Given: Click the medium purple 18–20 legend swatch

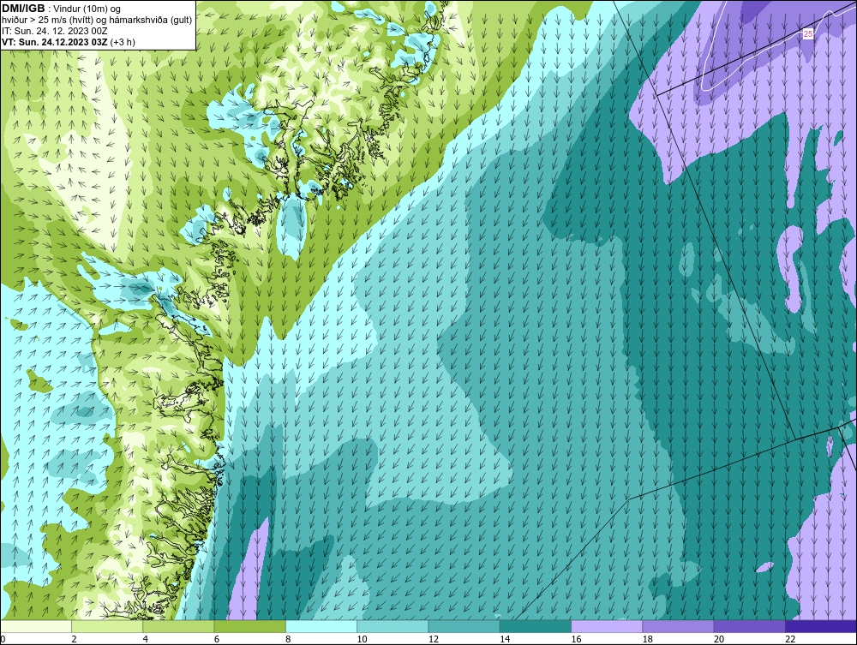Looking at the screenshot, I should 678,626.
